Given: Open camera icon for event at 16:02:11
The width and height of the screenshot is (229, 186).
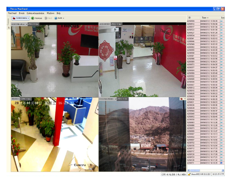Looking at the screenshot, I should (x=221, y=35).
